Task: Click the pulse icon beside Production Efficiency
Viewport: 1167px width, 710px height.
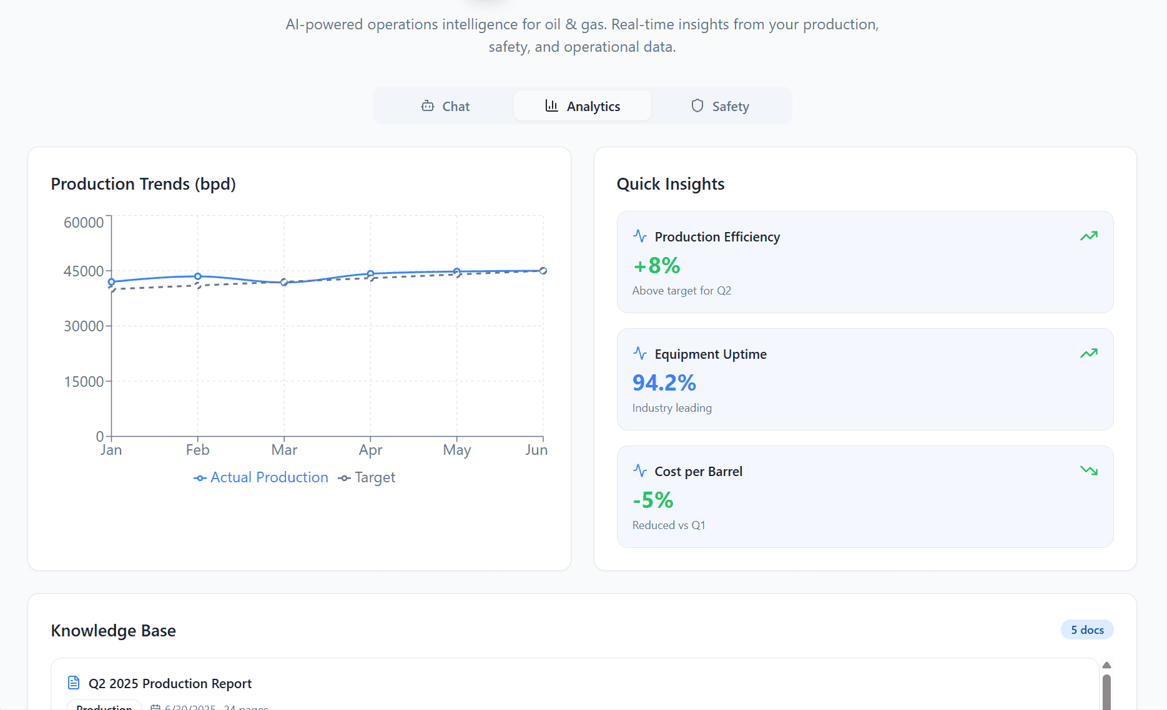Action: pyautogui.click(x=639, y=236)
